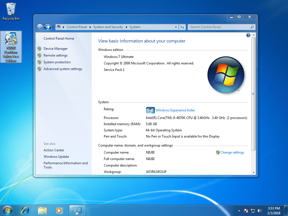The height and width of the screenshot is (216, 288).
Task: Go forward with the Forward arrow button
Action: coord(48,27)
